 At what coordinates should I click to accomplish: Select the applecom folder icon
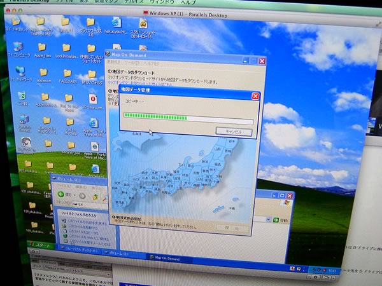[x=43, y=72]
